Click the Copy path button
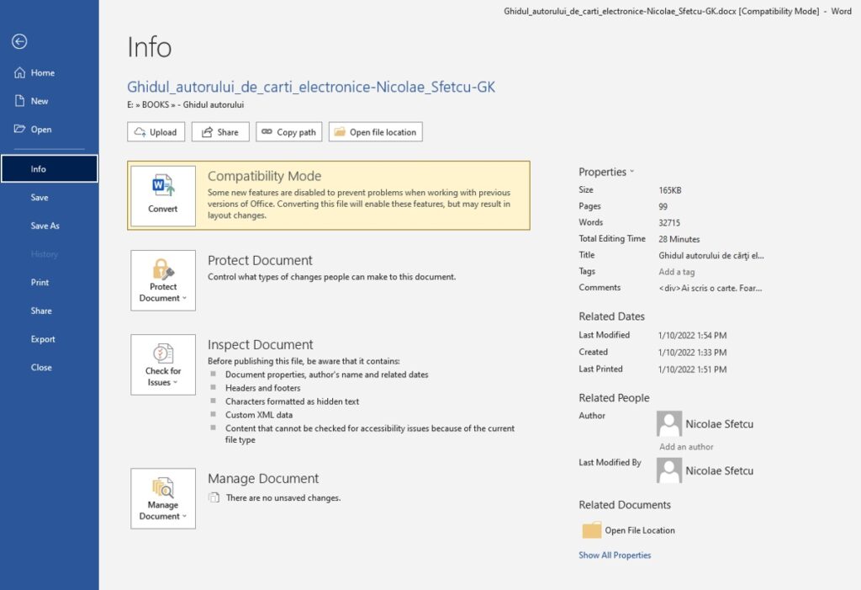This screenshot has height=590, width=861. [x=289, y=132]
